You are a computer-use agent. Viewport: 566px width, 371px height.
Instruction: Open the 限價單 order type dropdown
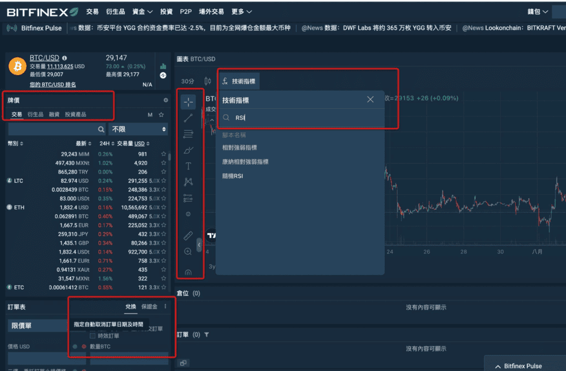pyautogui.click(x=38, y=326)
